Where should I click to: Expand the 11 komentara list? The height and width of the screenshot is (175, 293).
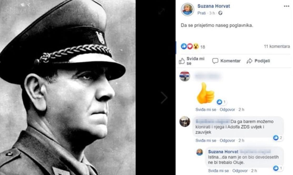pos(277,46)
